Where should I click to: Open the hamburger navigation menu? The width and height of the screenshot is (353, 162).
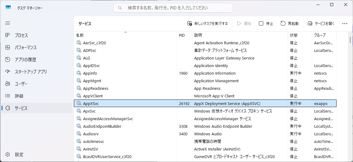[x=8, y=23]
